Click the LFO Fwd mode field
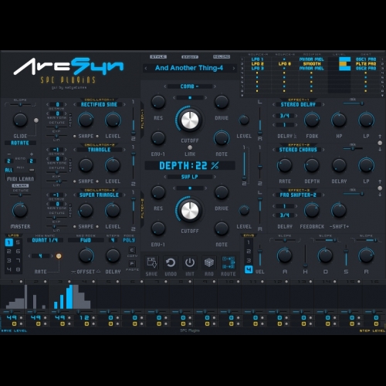 [86, 240]
